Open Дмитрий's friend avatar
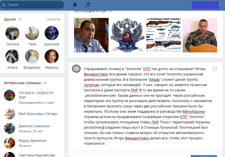The image size is (225, 157). point(52,33)
